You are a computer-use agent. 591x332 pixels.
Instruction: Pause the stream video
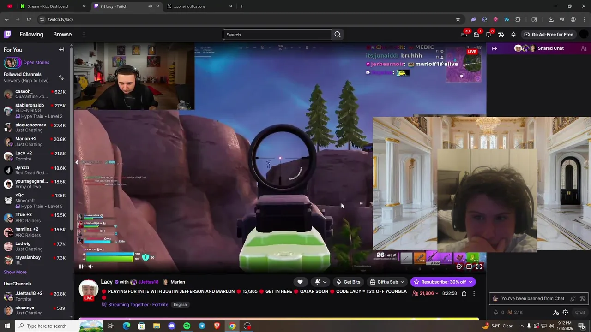click(81, 267)
